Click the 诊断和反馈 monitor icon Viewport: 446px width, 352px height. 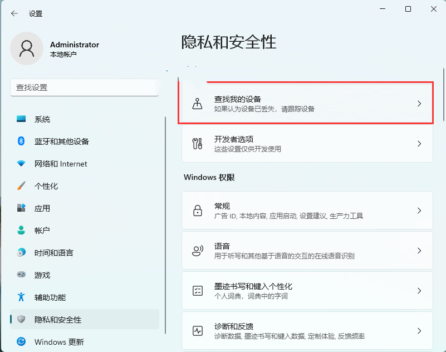pyautogui.click(x=197, y=330)
